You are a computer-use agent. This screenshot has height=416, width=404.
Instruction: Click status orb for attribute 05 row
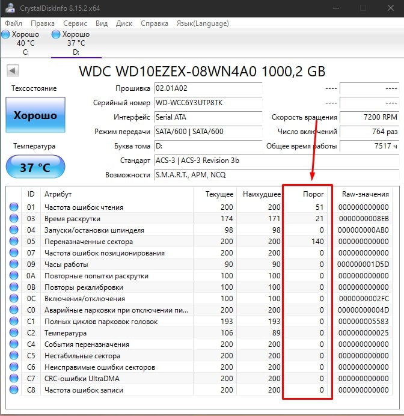[x=14, y=241]
